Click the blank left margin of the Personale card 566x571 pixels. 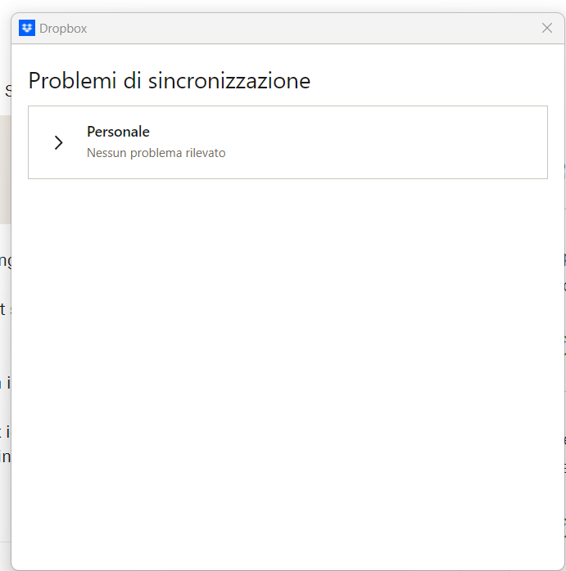tap(38, 142)
